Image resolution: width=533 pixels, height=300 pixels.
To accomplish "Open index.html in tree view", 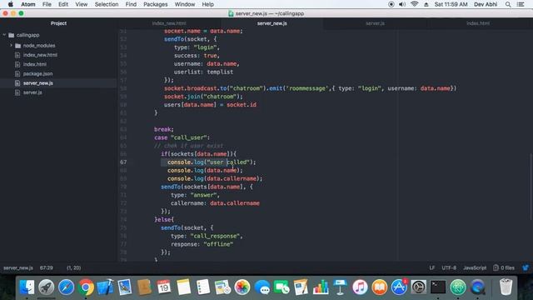I will [35, 64].
